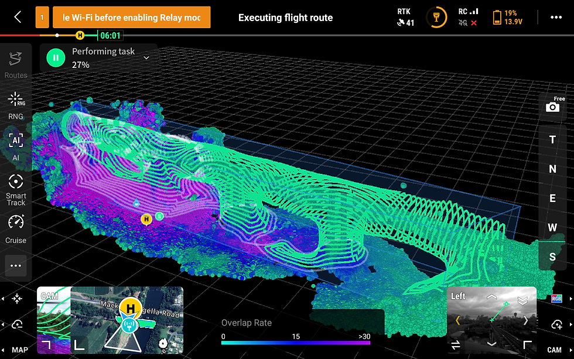The image size is (574, 359).
Task: Take a photo with Free camera button
Action: (553, 107)
